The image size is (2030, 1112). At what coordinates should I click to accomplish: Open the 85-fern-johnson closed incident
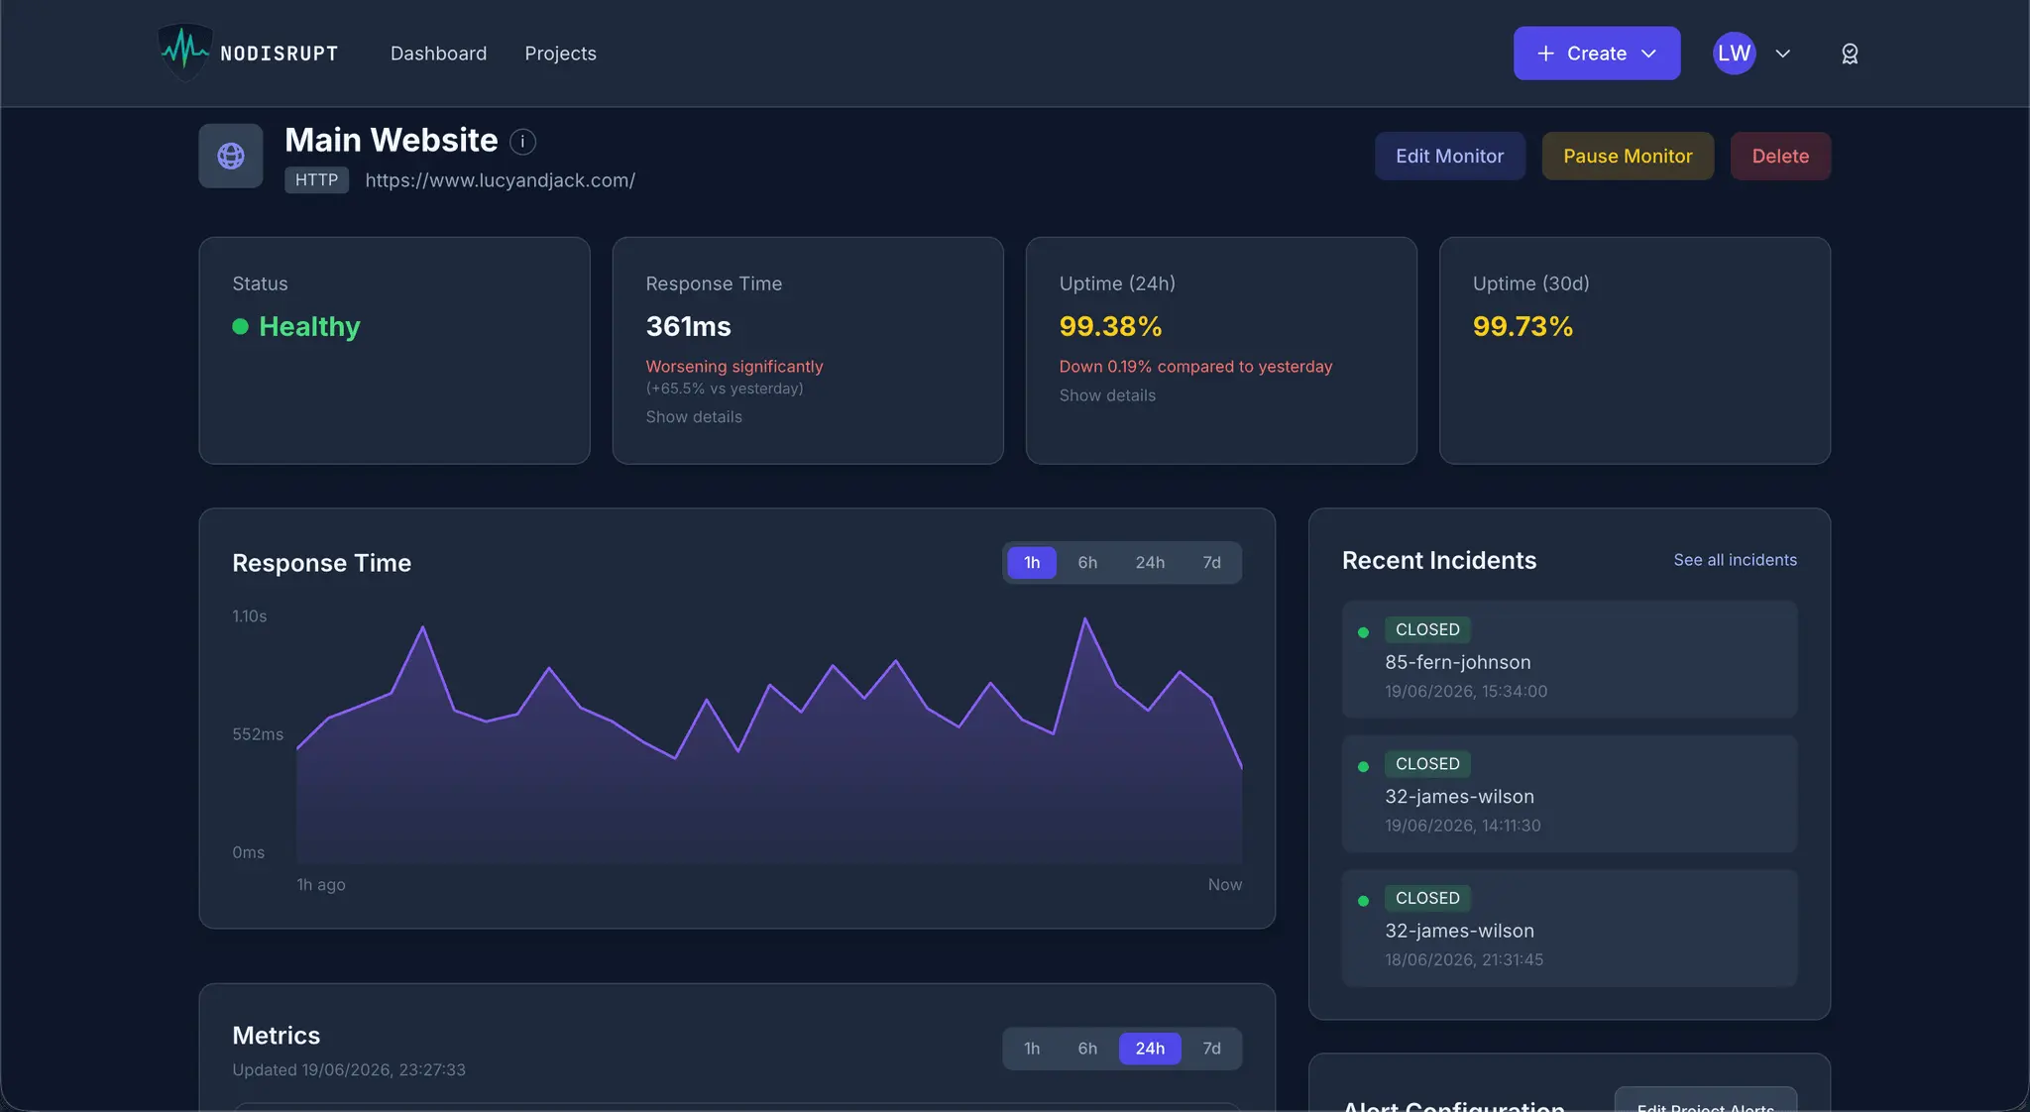[1569, 659]
